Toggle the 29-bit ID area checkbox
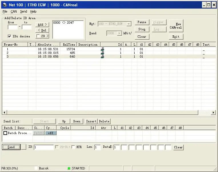The height and width of the screenshot is (172, 218). point(38,36)
